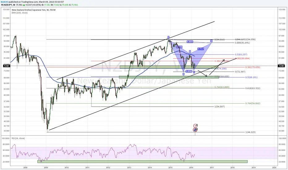Select the 0.886(91.641) Fibonacci level label
Viewport: 288px width, 170px height.
pos(243,43)
